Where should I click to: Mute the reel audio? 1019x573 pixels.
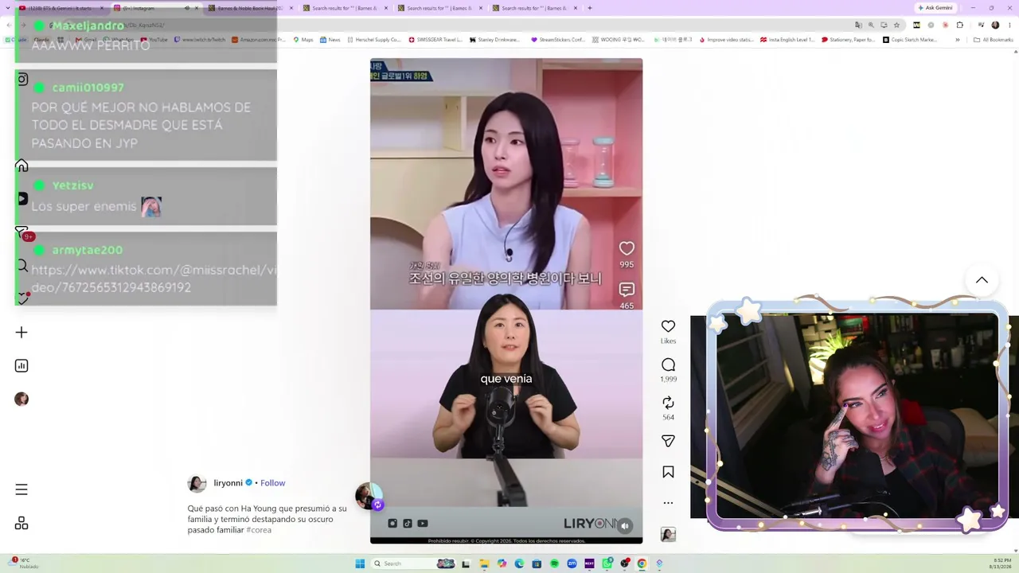pyautogui.click(x=625, y=525)
